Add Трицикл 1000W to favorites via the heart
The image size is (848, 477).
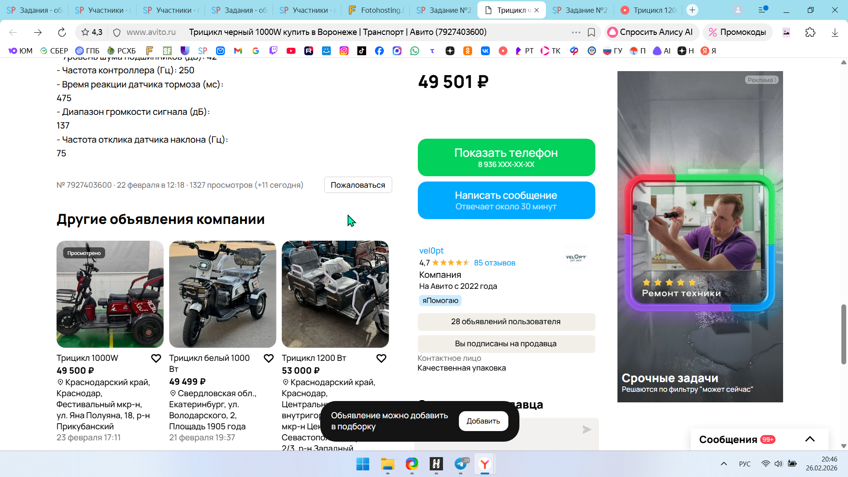(x=156, y=359)
